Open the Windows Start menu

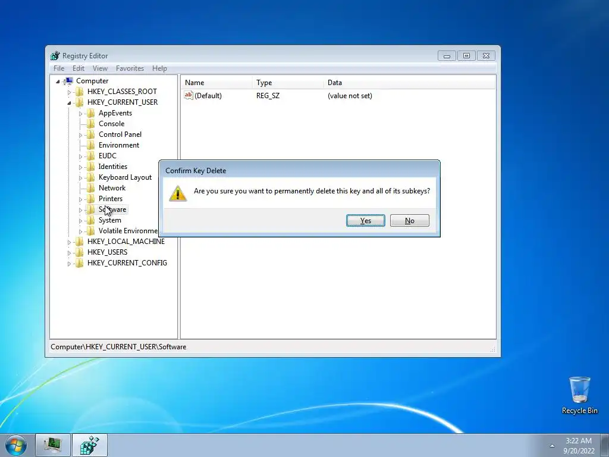[x=16, y=445]
